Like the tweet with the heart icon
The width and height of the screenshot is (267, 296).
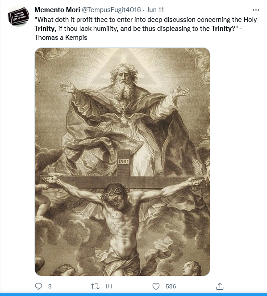[156, 286]
